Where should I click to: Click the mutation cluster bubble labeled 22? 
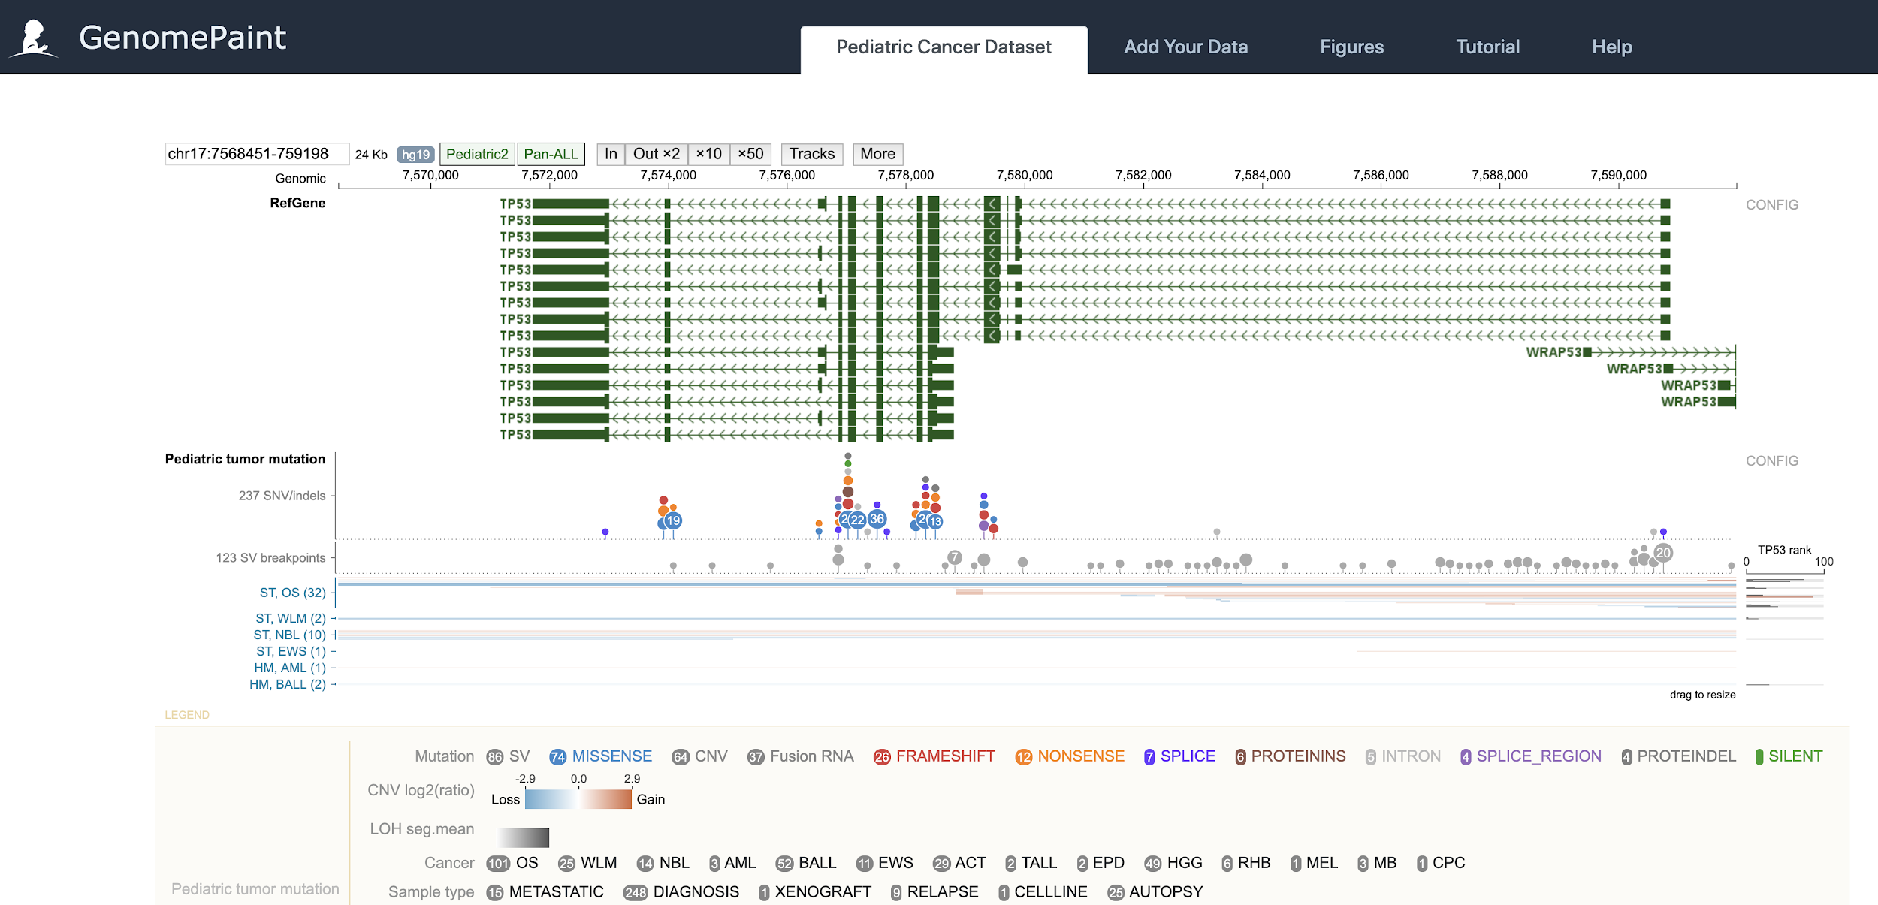(857, 520)
